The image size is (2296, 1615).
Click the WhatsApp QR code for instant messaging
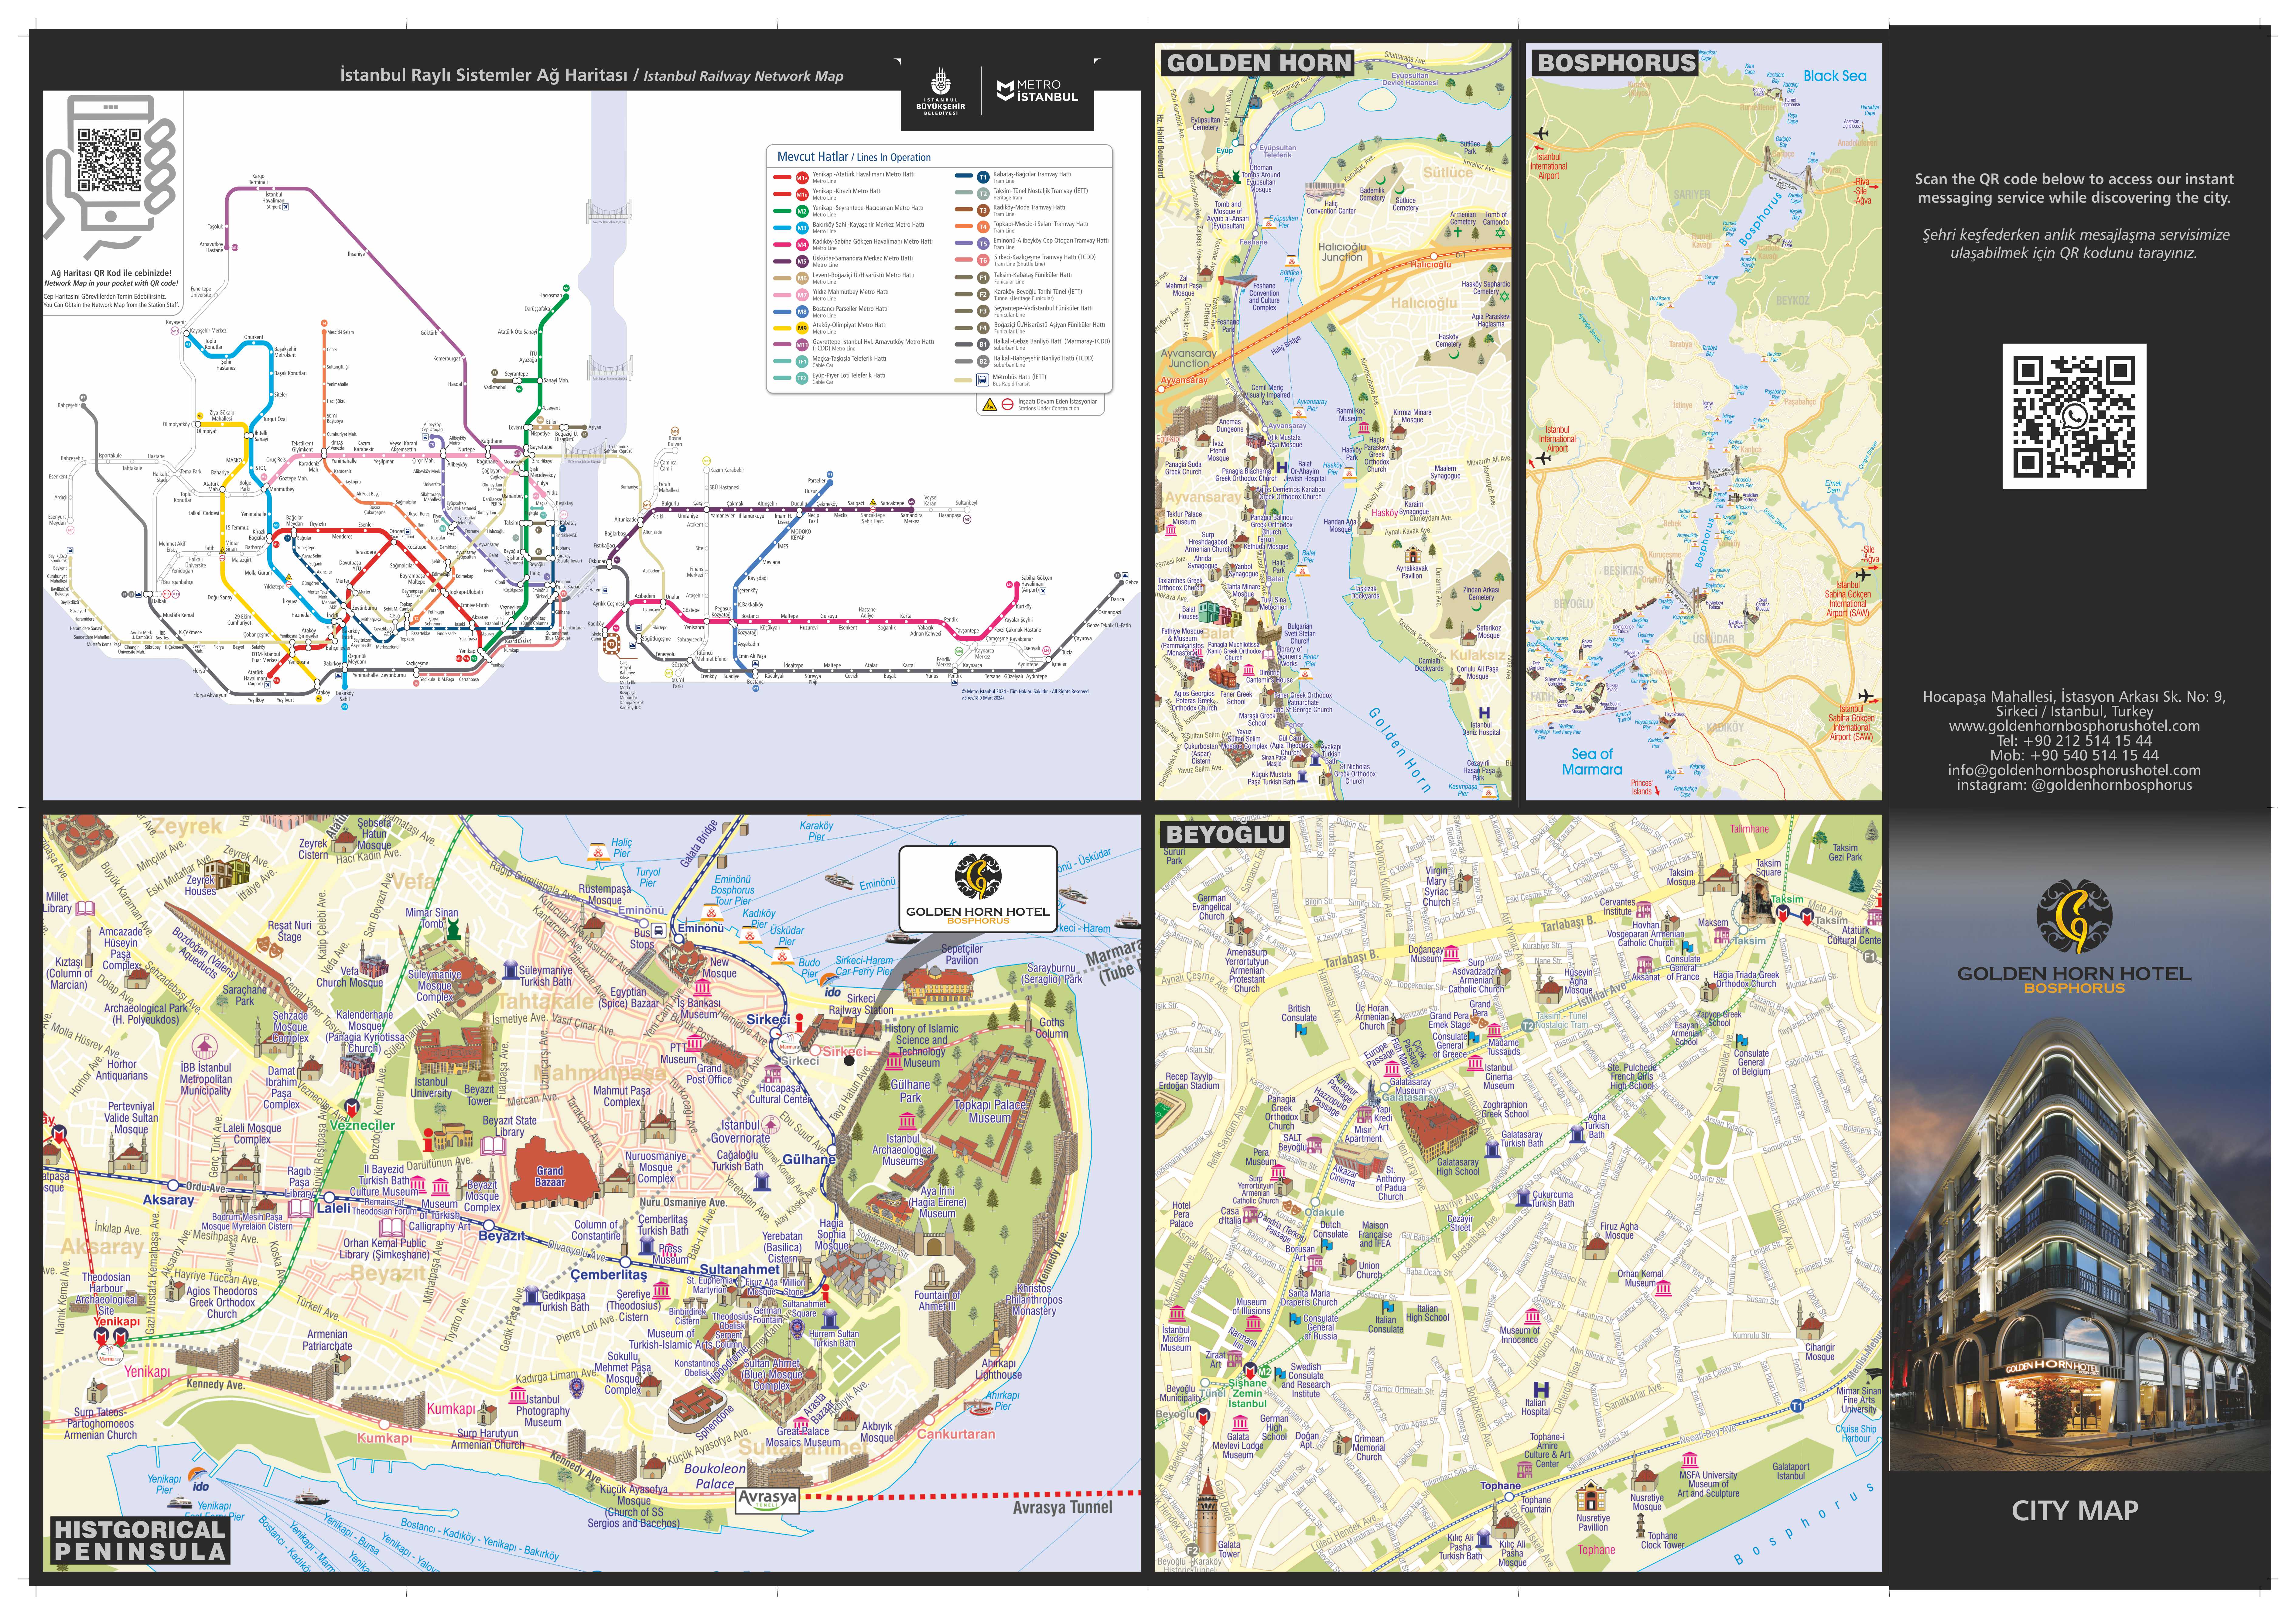2074,416
